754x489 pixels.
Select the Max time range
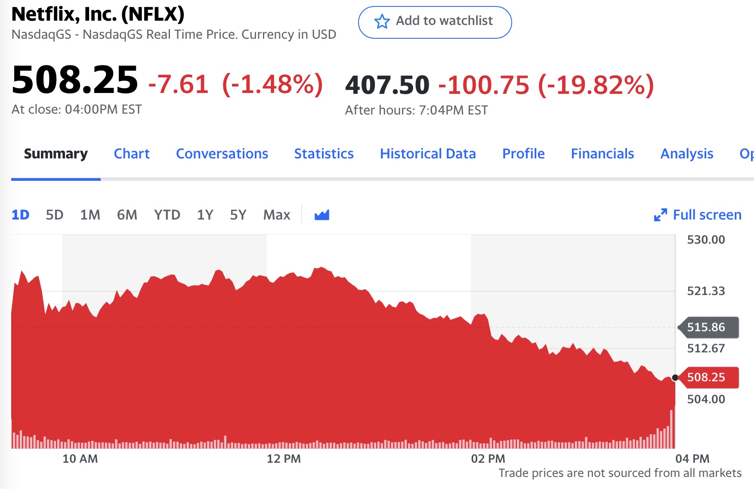pos(276,214)
